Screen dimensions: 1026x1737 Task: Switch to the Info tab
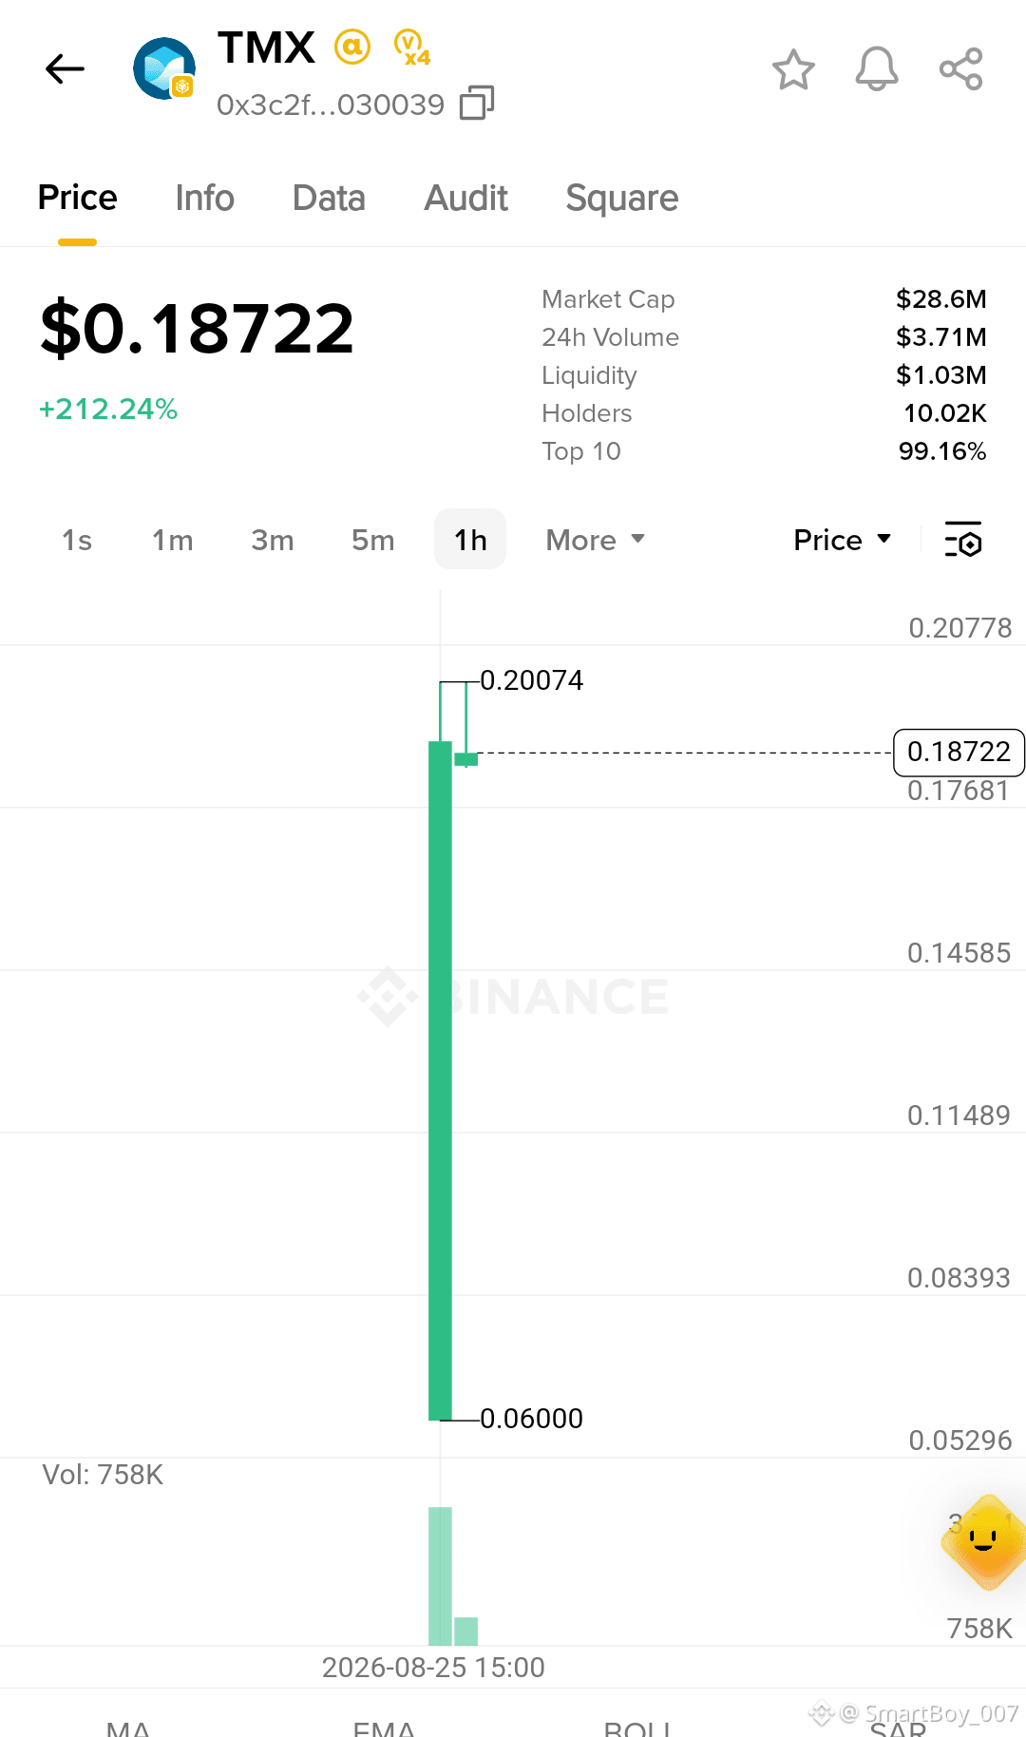204,198
